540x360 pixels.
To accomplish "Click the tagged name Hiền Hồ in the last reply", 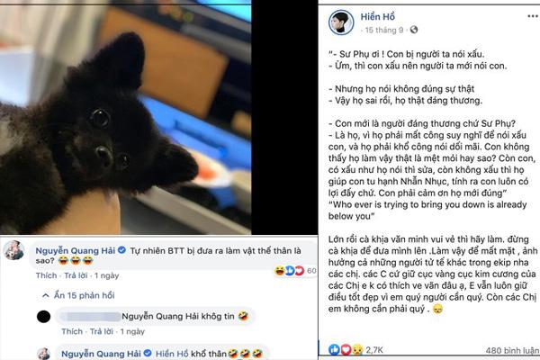I will coord(172,354).
